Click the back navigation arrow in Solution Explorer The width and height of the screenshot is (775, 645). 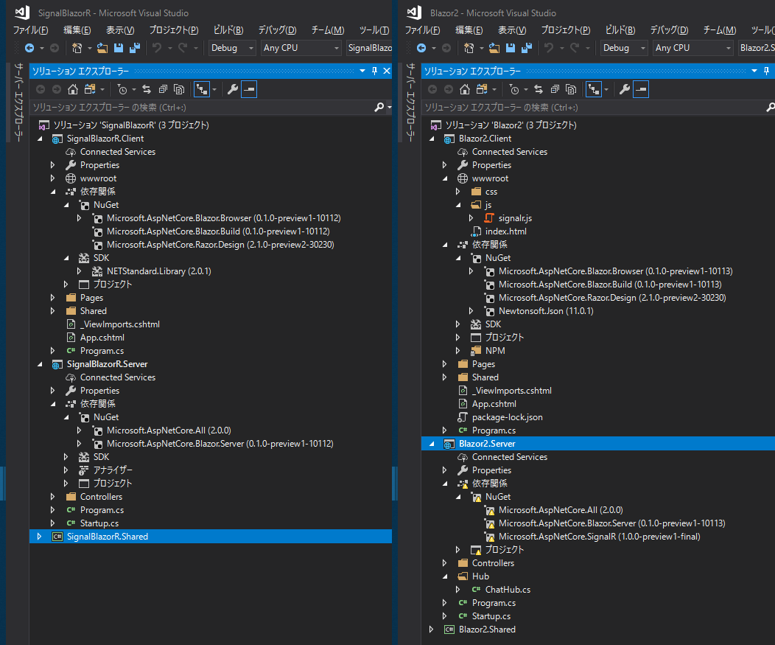click(41, 88)
